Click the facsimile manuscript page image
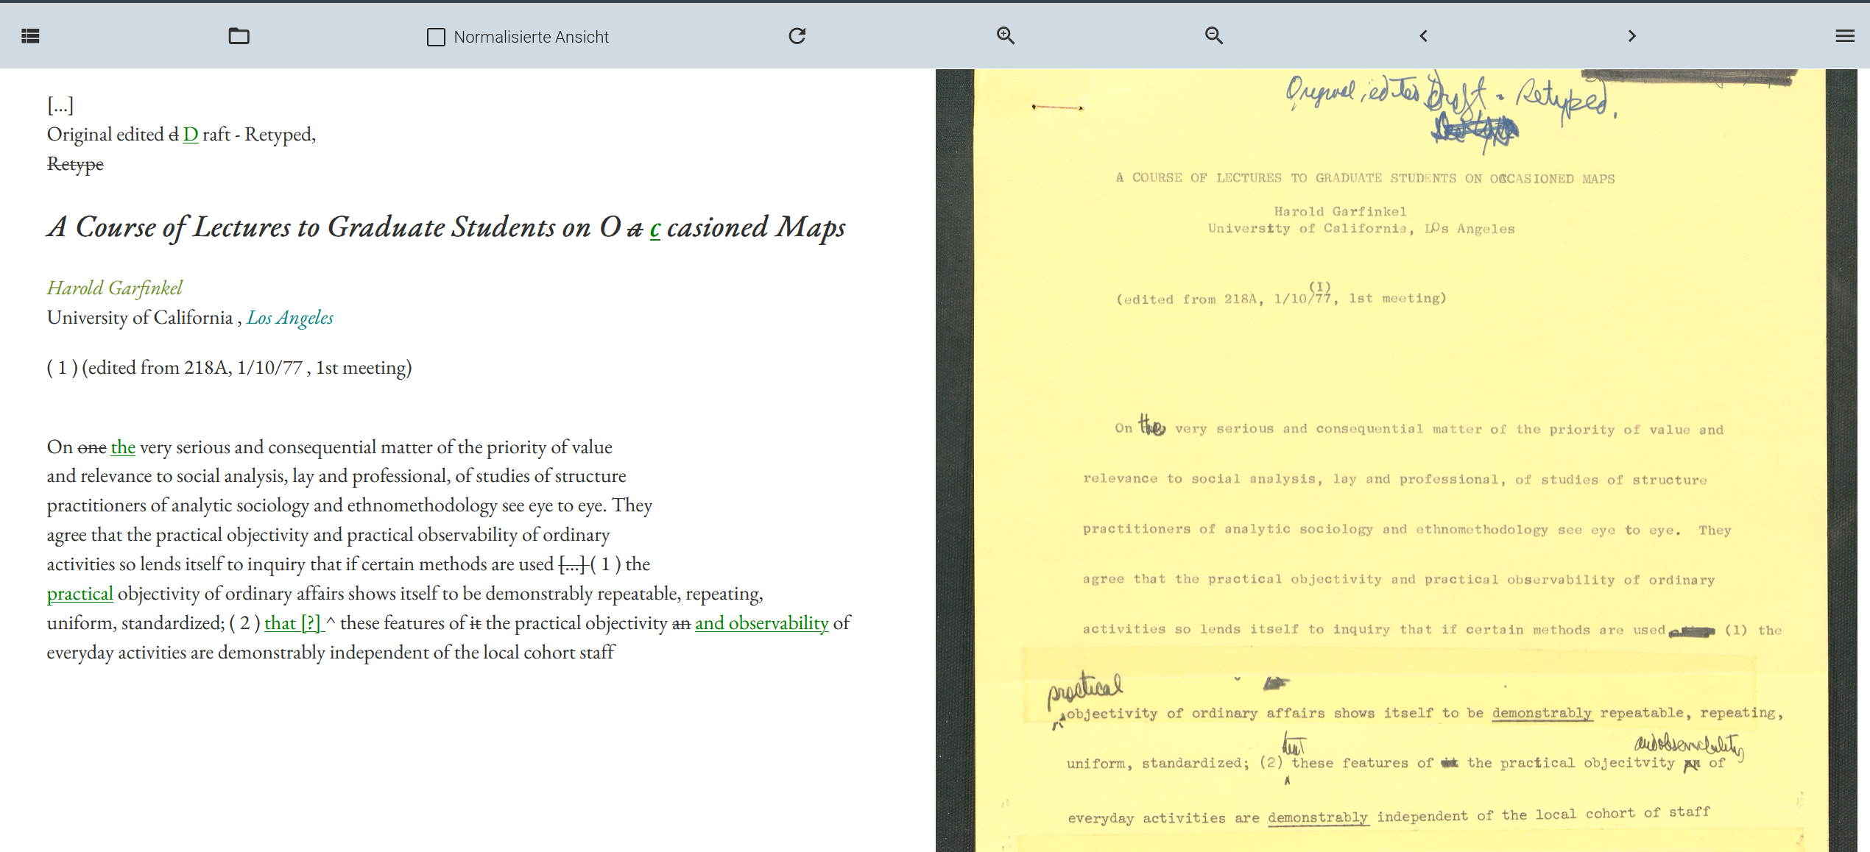Screen dimensions: 1870x852 point(1397,461)
